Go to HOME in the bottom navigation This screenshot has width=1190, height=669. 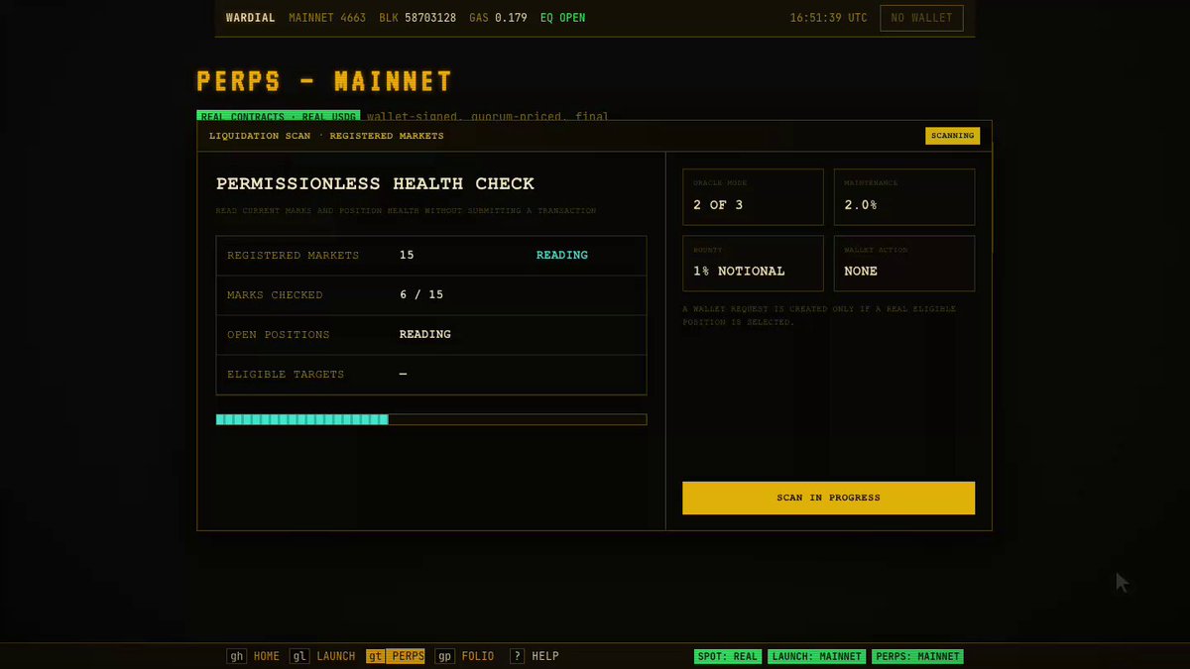click(x=254, y=656)
